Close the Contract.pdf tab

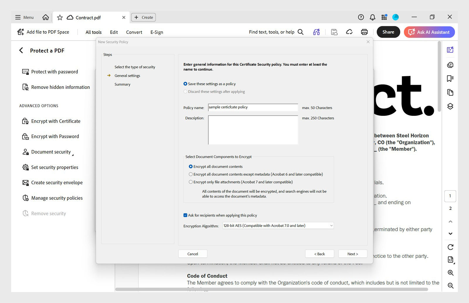click(x=124, y=18)
